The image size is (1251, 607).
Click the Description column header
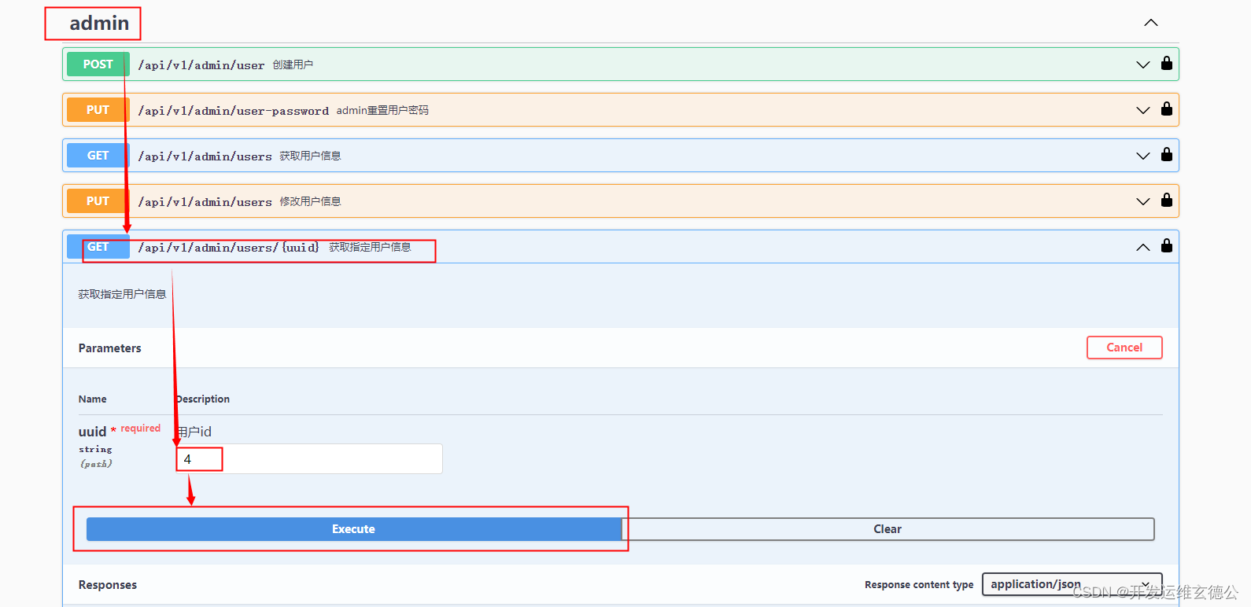[x=203, y=399]
